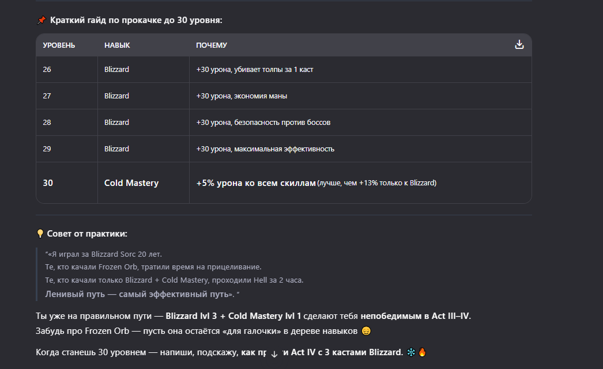The height and width of the screenshot is (369, 603).
Task: Click the +5% урона ко всем скиллам text
Action: (256, 183)
